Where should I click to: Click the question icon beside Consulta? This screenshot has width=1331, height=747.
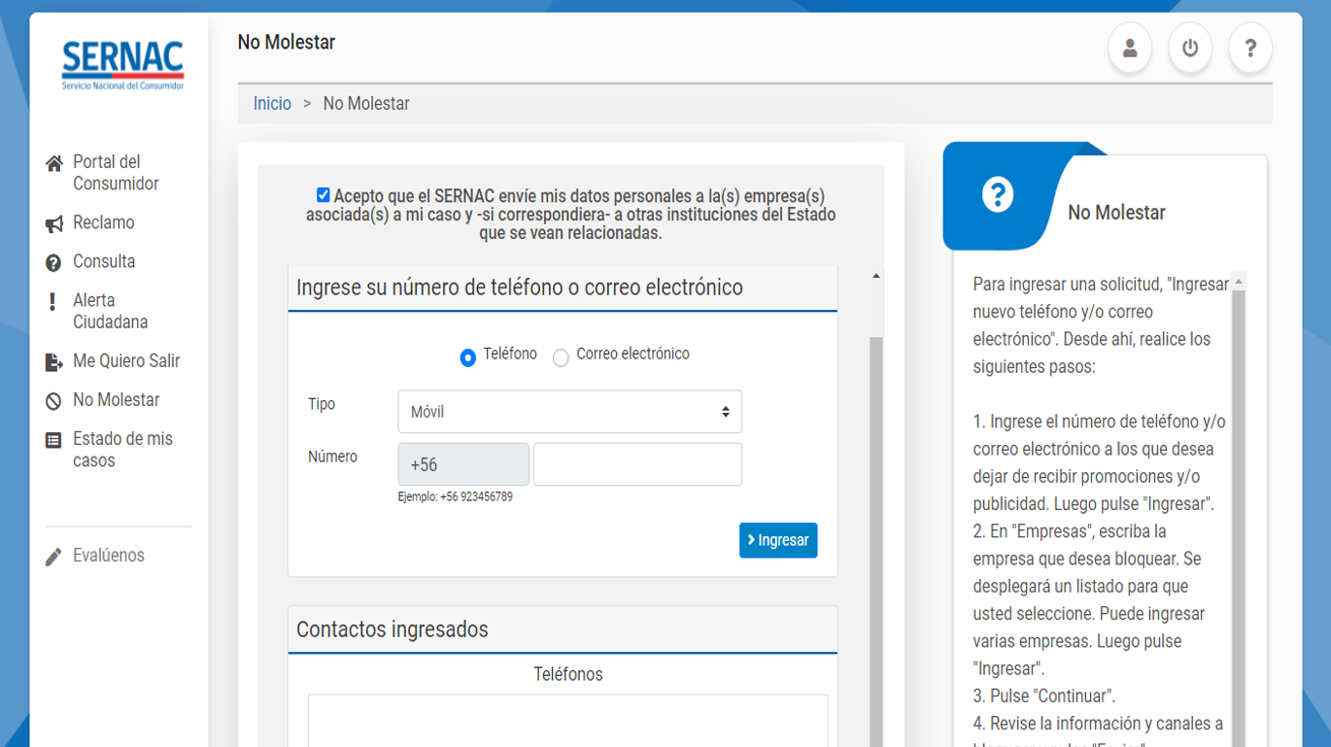pos(53,263)
